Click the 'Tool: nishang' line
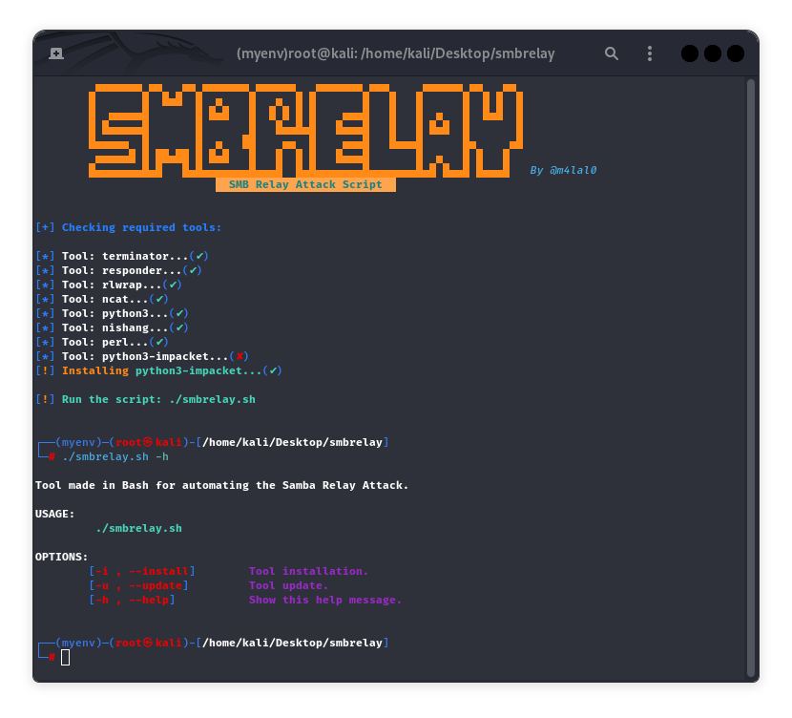The width and height of the screenshot is (792, 718). click(112, 327)
